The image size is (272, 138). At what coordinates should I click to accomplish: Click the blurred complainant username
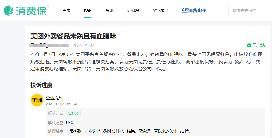point(50,46)
